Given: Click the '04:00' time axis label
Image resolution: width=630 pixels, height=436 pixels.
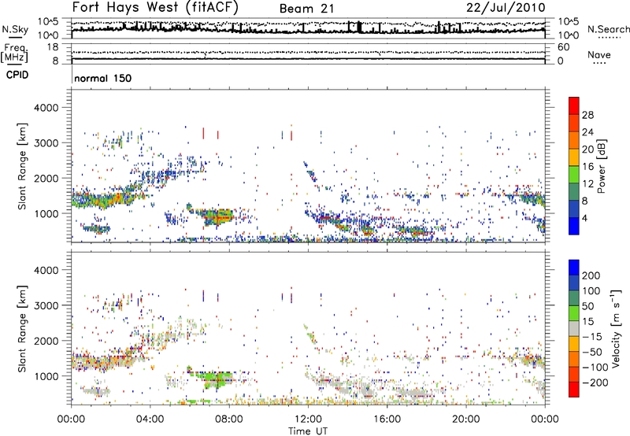Looking at the screenshot, I should click(x=150, y=419).
